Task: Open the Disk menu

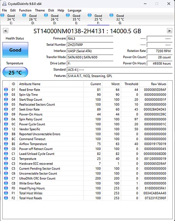Action: 51,10
